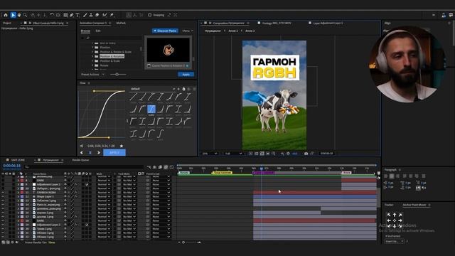
Task: Open the viewer magnification 25% dropdown
Action: coord(210,154)
